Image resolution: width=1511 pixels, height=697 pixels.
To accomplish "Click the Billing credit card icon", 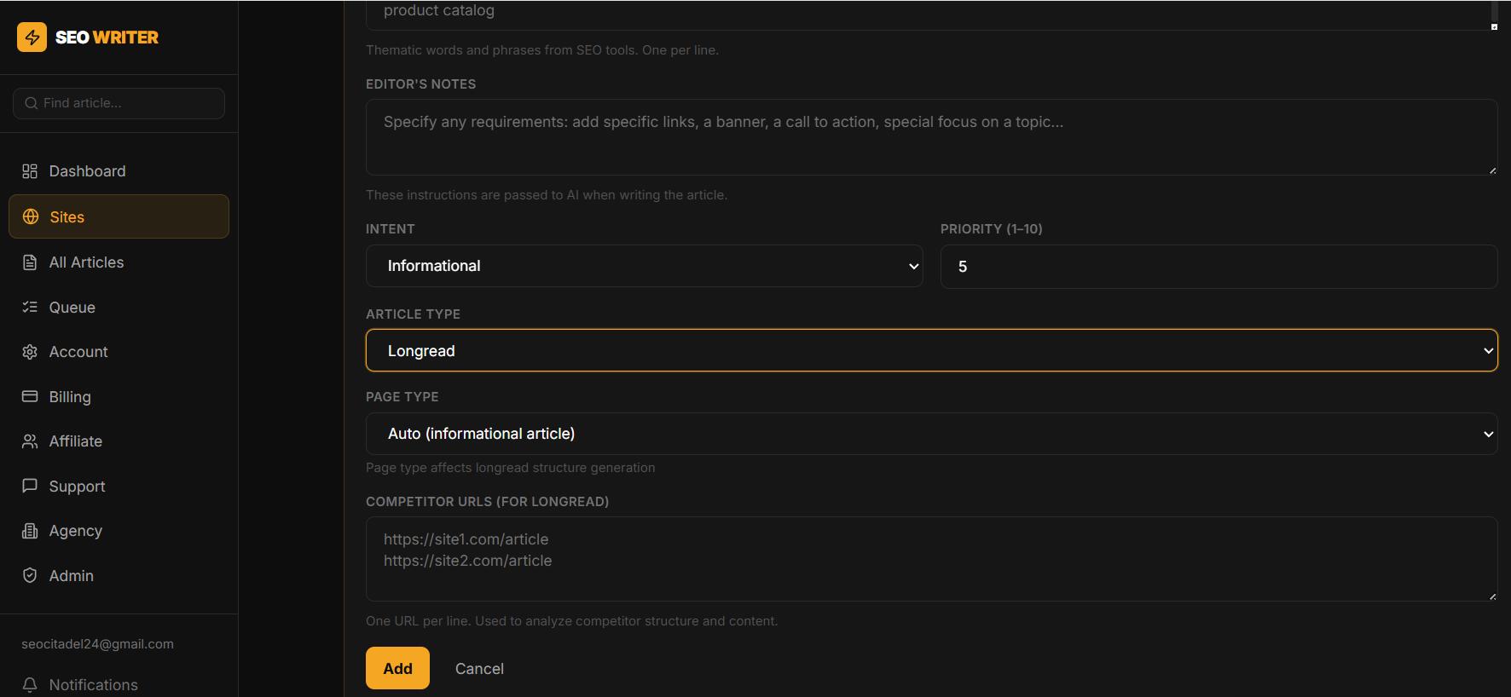I will click(30, 396).
